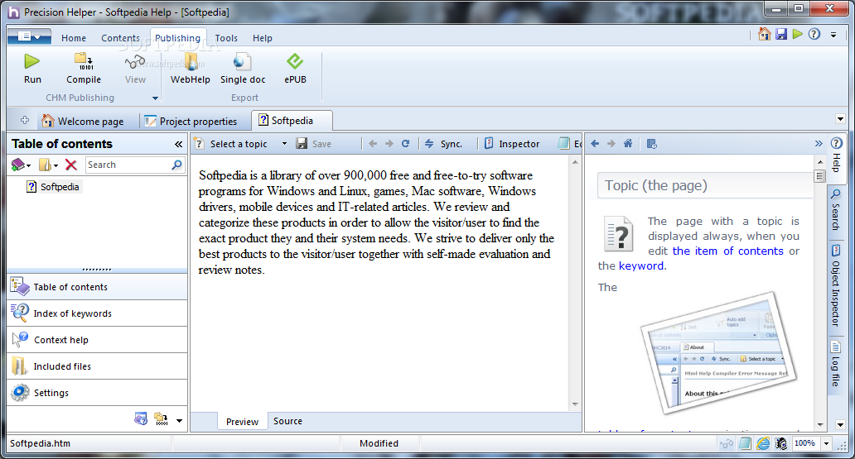The image size is (855, 459).
Task: Click the help question mark in quick access toolbar
Action: (814, 34)
